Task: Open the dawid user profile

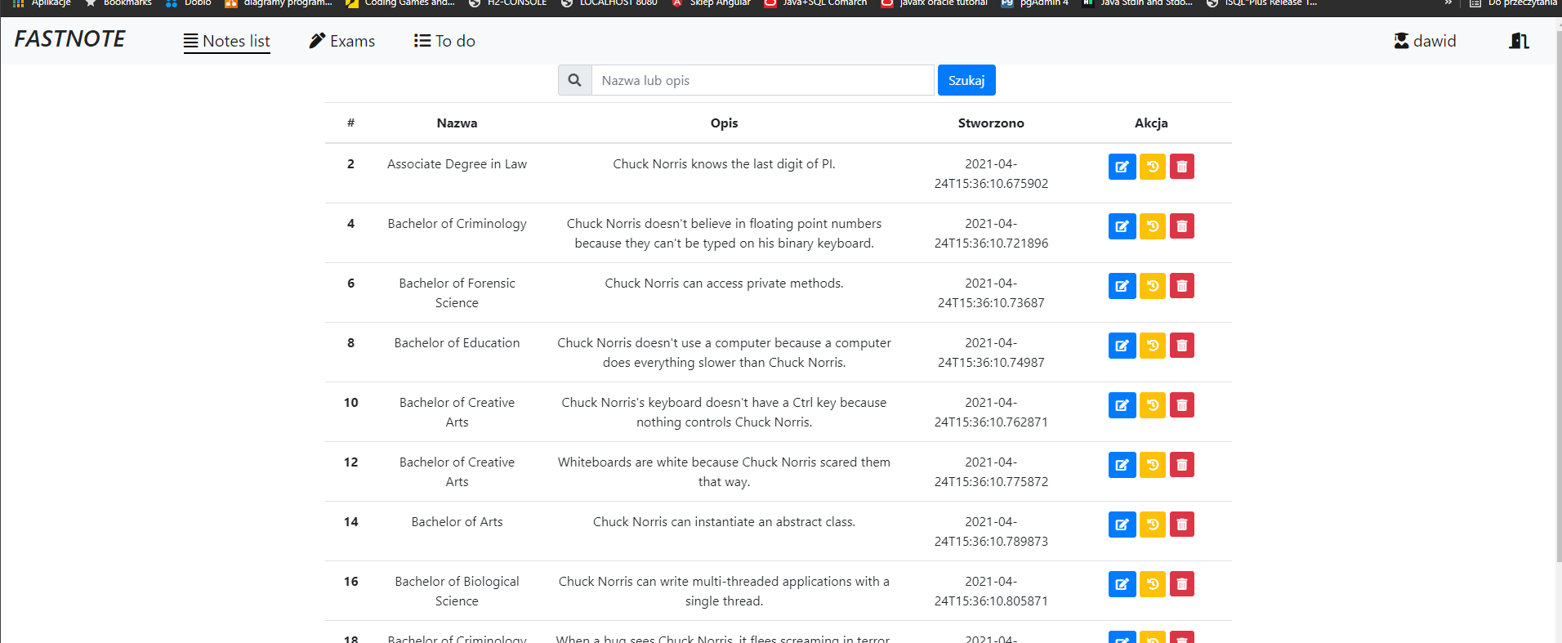Action: 1425,41
